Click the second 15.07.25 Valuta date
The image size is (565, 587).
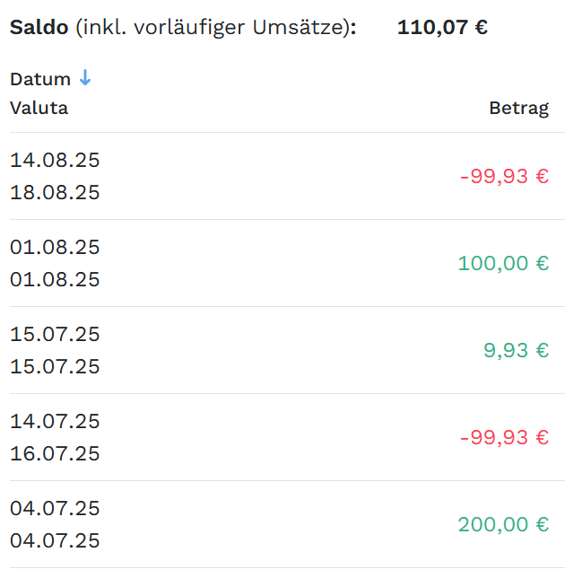point(55,366)
